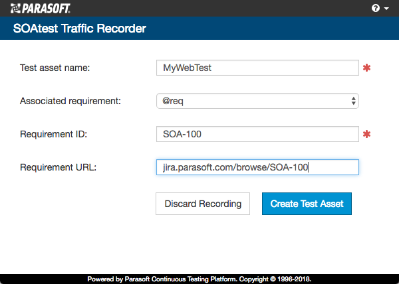Viewport: 399px width, 284px height.
Task: Click the Parasoft logo emblem icon
Action: [x=15, y=9]
